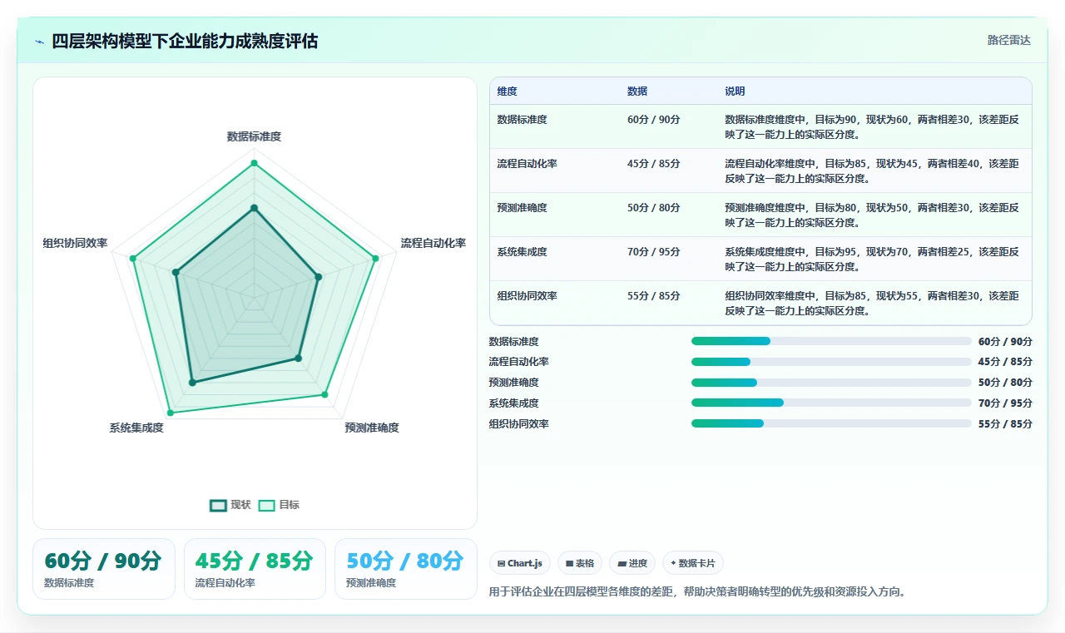
Task: Click the 组织协同效率 progress bar
Action: 831,423
